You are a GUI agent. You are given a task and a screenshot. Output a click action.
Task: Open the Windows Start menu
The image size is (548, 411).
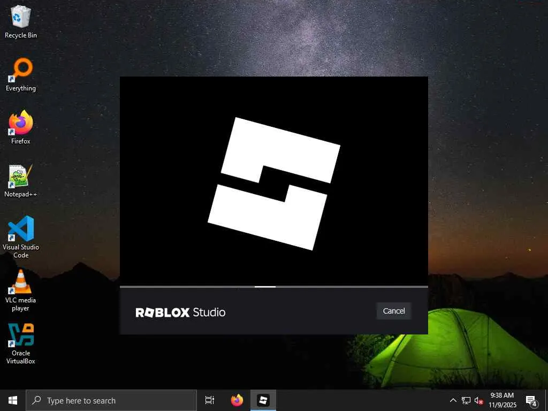(13, 400)
